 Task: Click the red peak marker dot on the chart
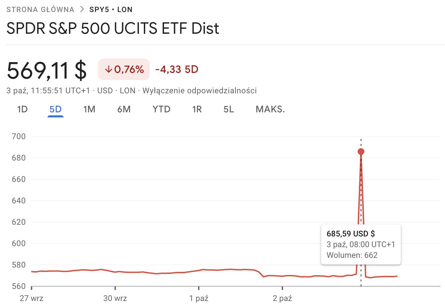tap(361, 152)
